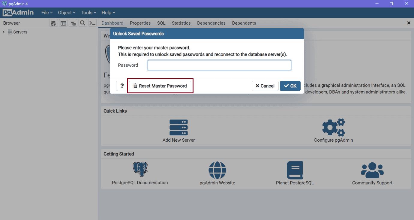
Task: Expand the Servers tree node
Action: [x=4, y=32]
